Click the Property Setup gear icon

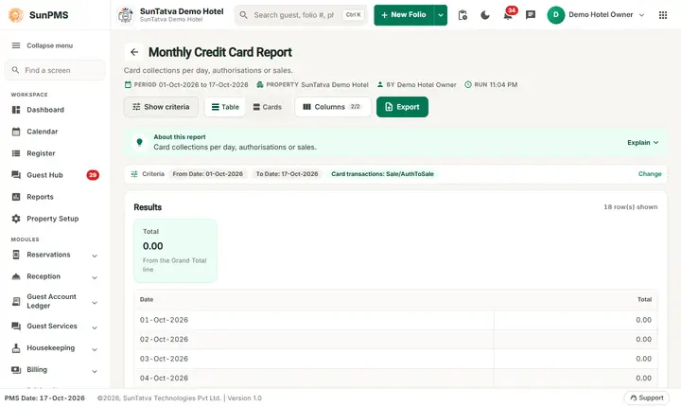click(16, 219)
